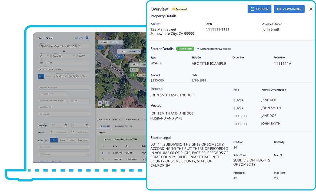Toggle the select-all results header checkbox
The height and width of the screenshot is (194, 316).
coord(102,146)
